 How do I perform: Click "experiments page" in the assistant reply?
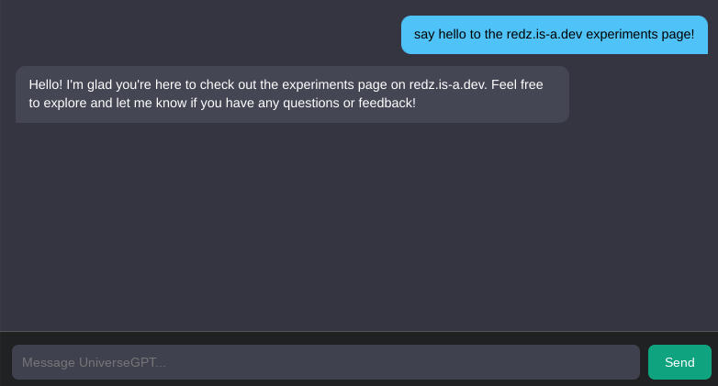click(334, 84)
